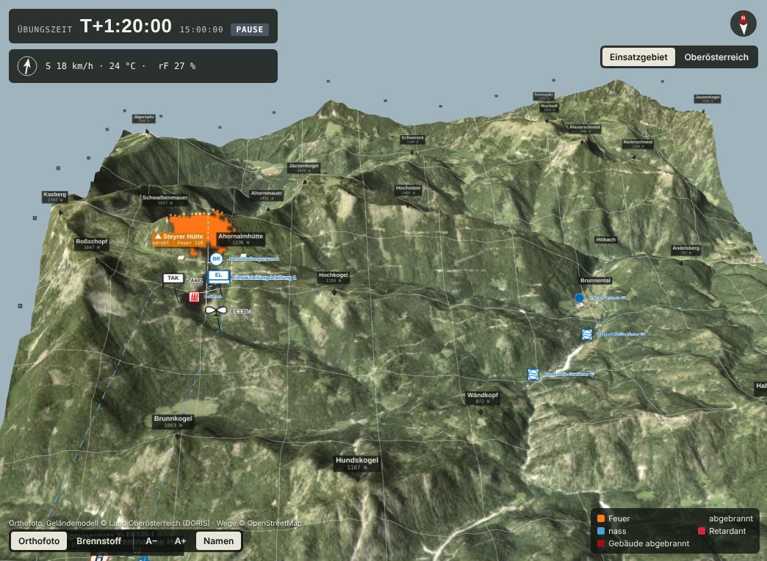
Task: Click the wind direction arrow icon
Action: [x=27, y=65]
